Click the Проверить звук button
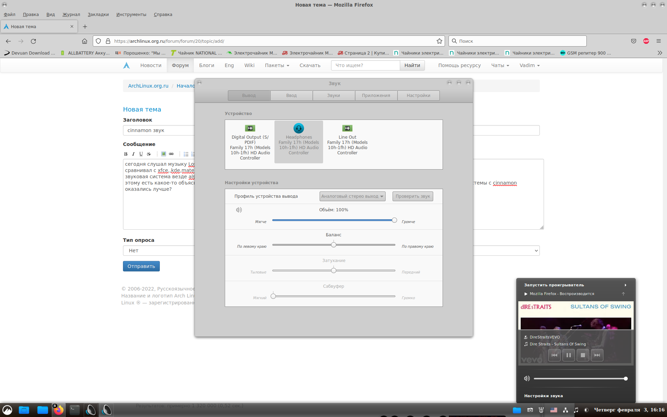The width and height of the screenshot is (667, 417). [x=412, y=196]
